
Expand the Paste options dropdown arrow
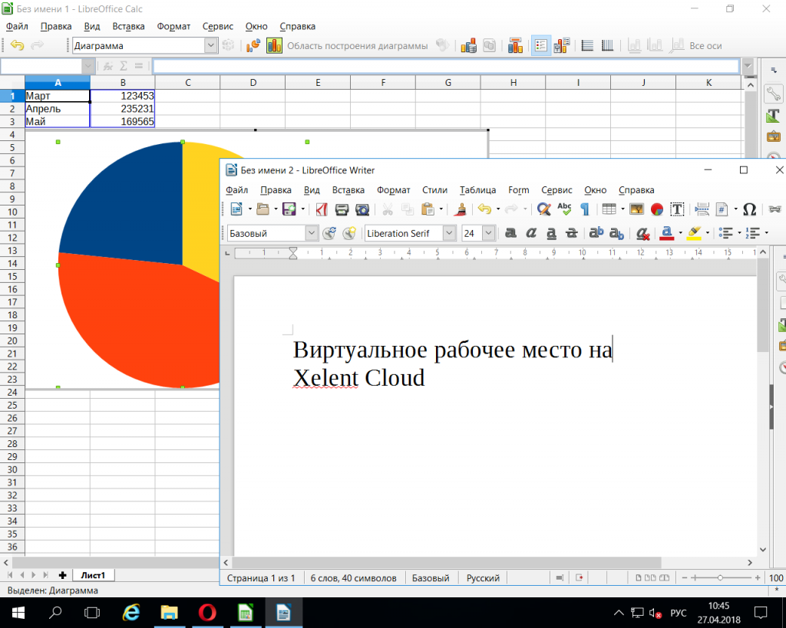click(x=441, y=209)
